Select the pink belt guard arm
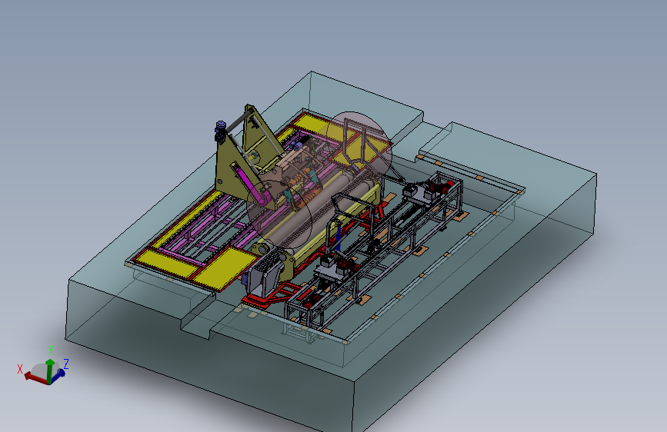The height and width of the screenshot is (432, 667). [251, 188]
